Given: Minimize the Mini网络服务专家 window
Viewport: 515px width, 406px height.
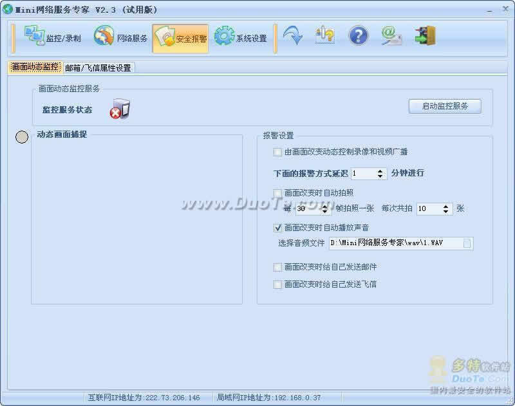Looking at the screenshot, I should [489, 10].
